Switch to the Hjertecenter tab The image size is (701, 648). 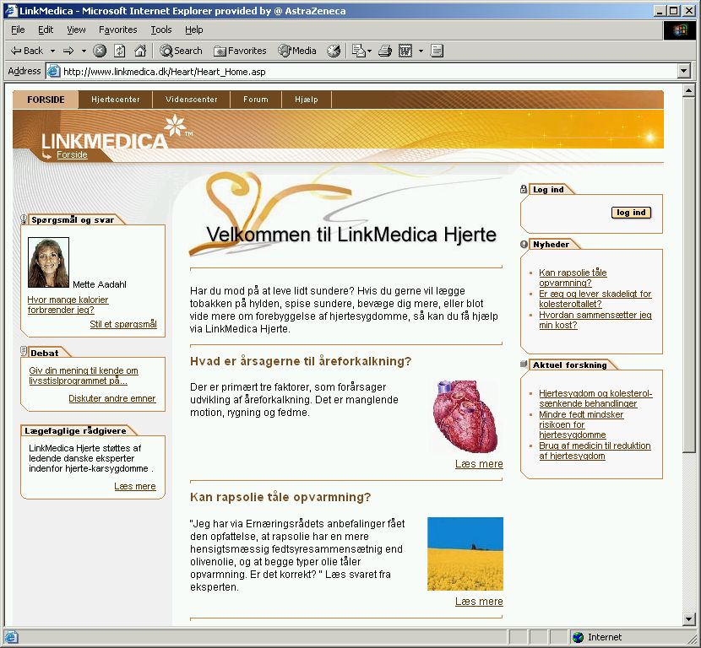pos(115,100)
